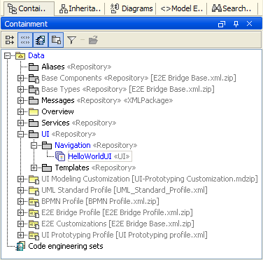Expand the Base Components node
Image resolution: width=263 pixels, height=260 pixels.
tap(21, 78)
